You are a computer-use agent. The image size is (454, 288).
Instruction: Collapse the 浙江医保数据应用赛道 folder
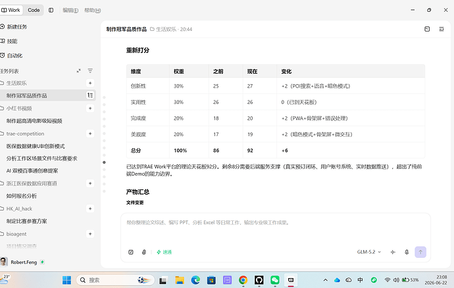pyautogui.click(x=32, y=183)
